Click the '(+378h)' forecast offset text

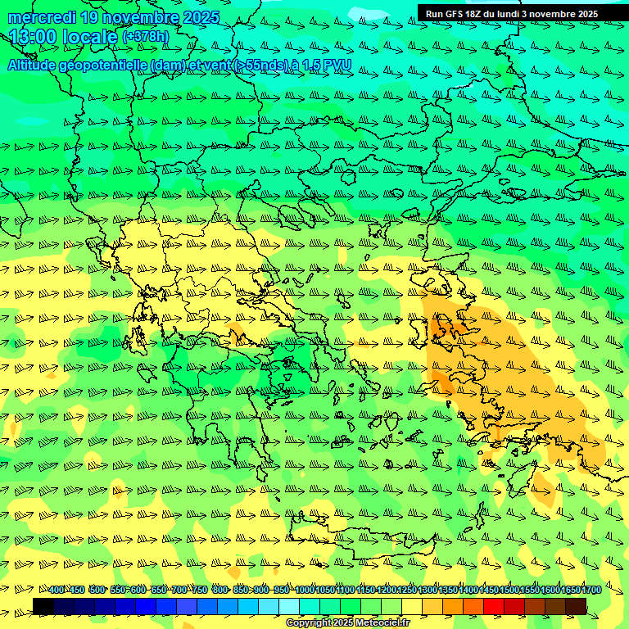145,37
